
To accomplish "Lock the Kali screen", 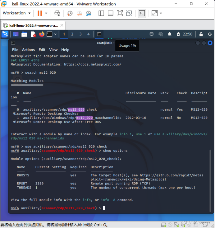I will (x=201, y=34).
